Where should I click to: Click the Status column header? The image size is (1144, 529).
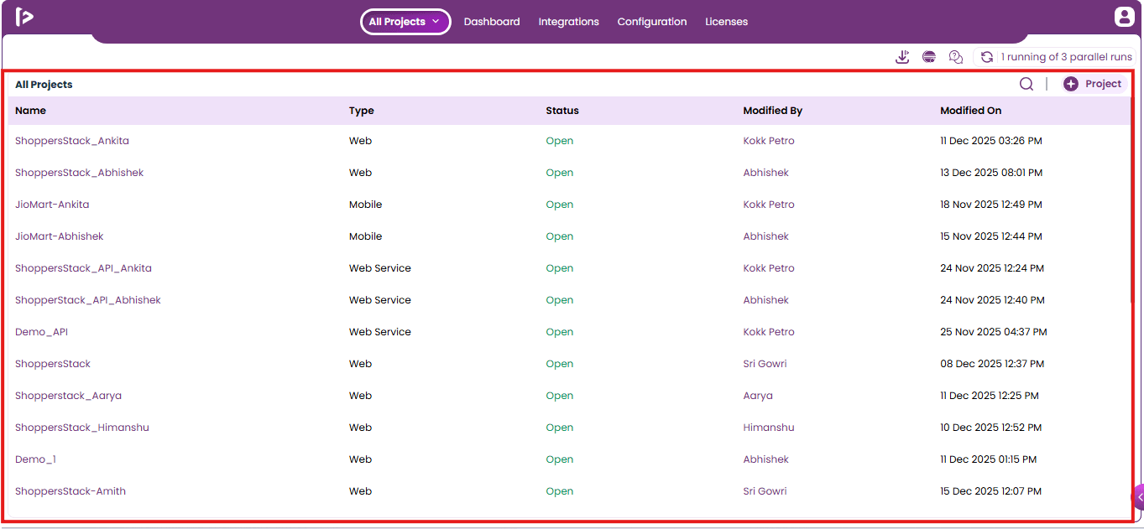point(562,111)
